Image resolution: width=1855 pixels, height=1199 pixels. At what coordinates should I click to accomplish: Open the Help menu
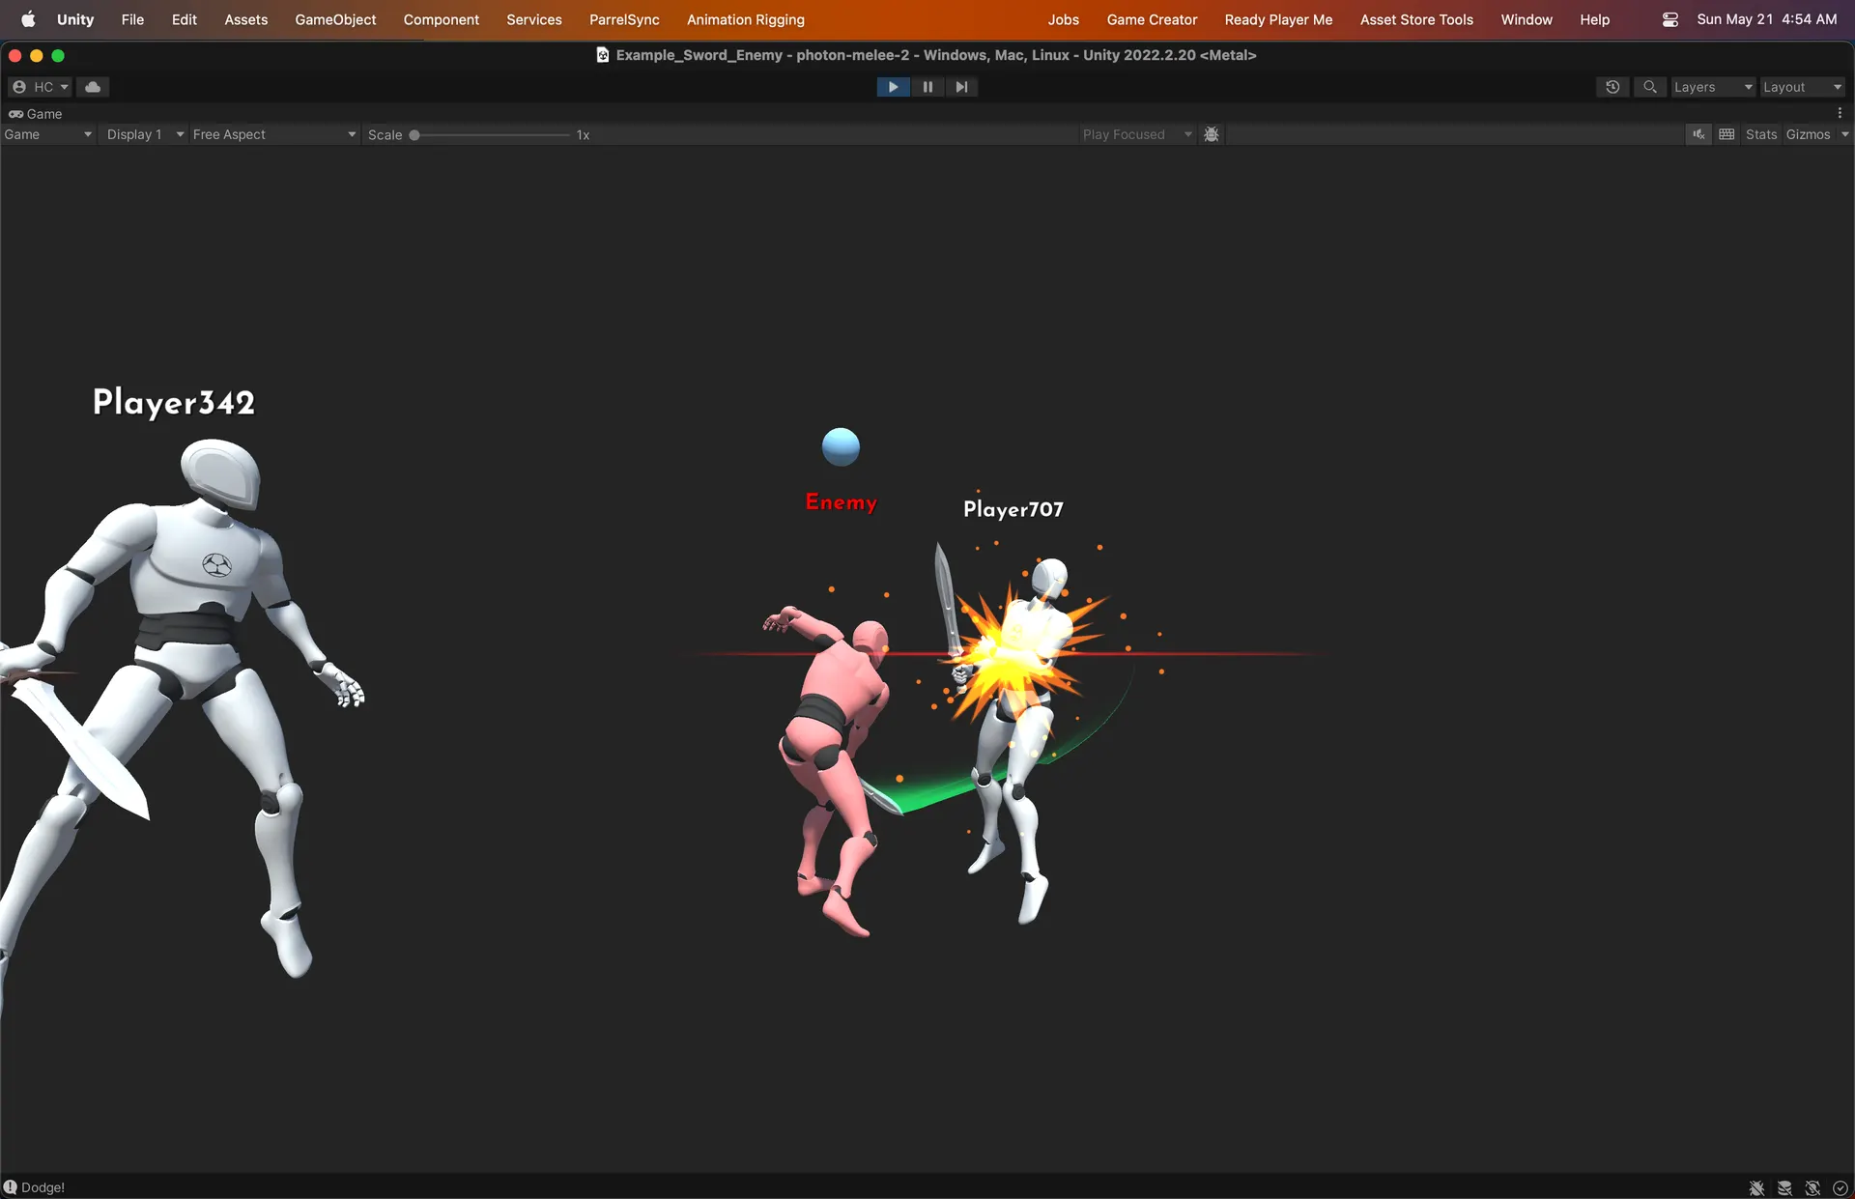pyautogui.click(x=1594, y=19)
